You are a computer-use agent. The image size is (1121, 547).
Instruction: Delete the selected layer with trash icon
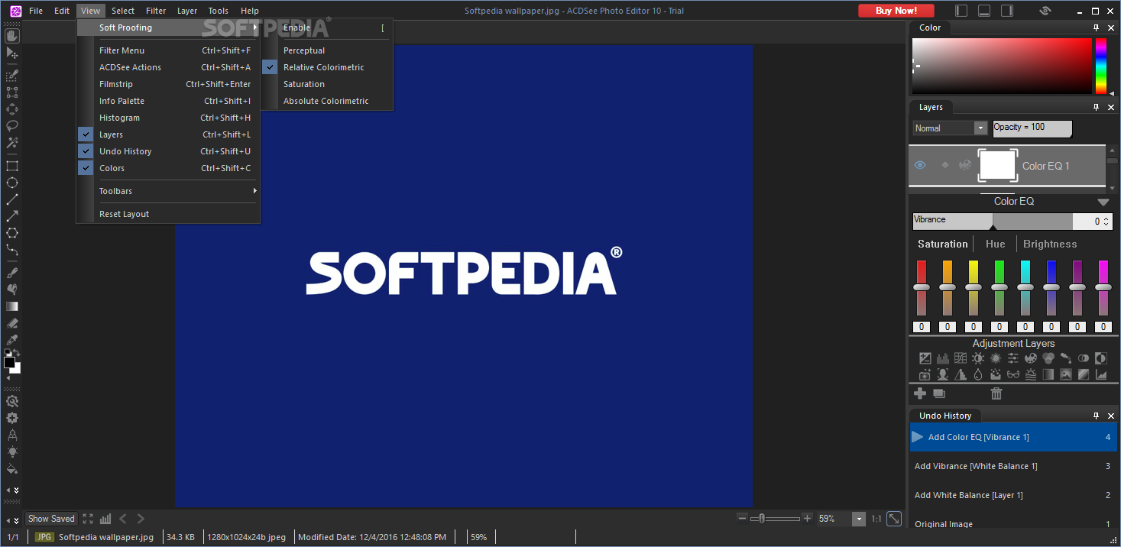click(996, 393)
